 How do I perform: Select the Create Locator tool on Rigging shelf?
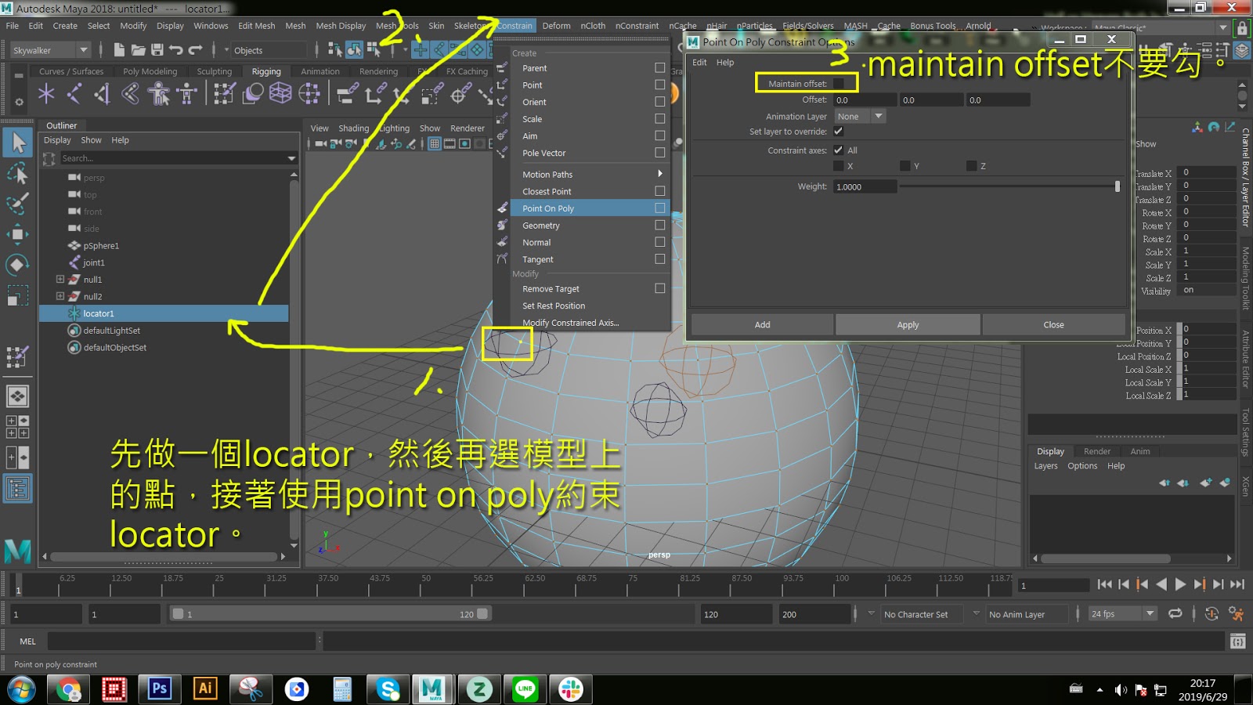click(x=45, y=92)
